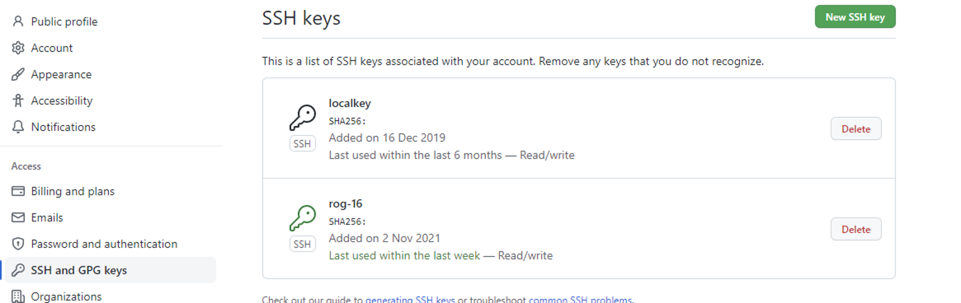The width and height of the screenshot is (961, 303).
Task: Click the shield icon for Password and authentication
Action: pyautogui.click(x=18, y=244)
